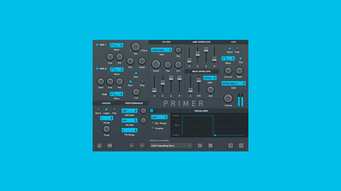Open the Mod Envelope PITCH destination dropdown
This screenshot has width=341, height=191.
[x=210, y=78]
